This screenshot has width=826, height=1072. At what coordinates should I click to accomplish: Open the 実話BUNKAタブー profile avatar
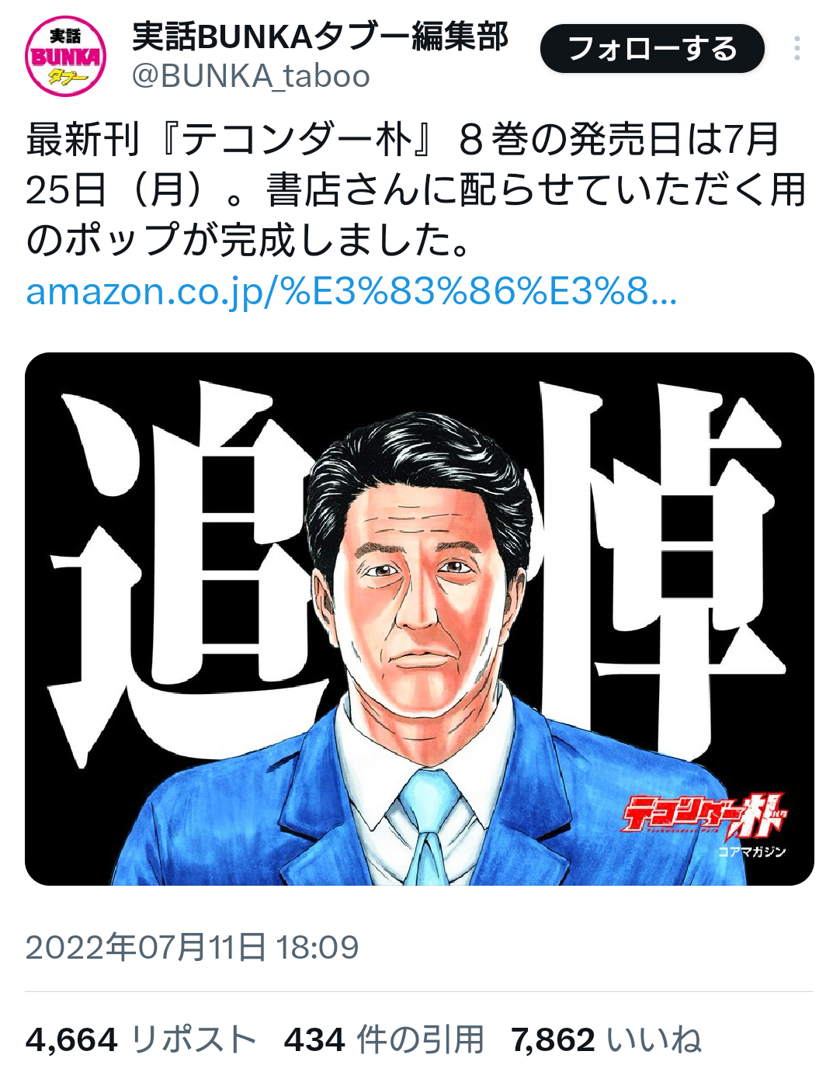click(66, 56)
